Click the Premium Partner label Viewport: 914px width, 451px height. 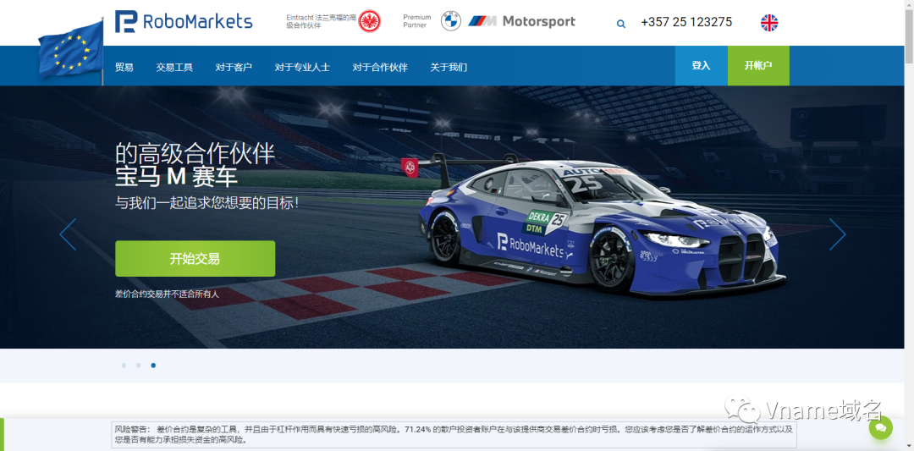pyautogui.click(x=417, y=21)
